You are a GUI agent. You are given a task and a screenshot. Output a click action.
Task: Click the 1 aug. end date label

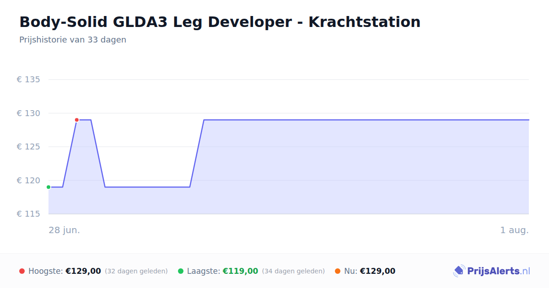coord(514,230)
